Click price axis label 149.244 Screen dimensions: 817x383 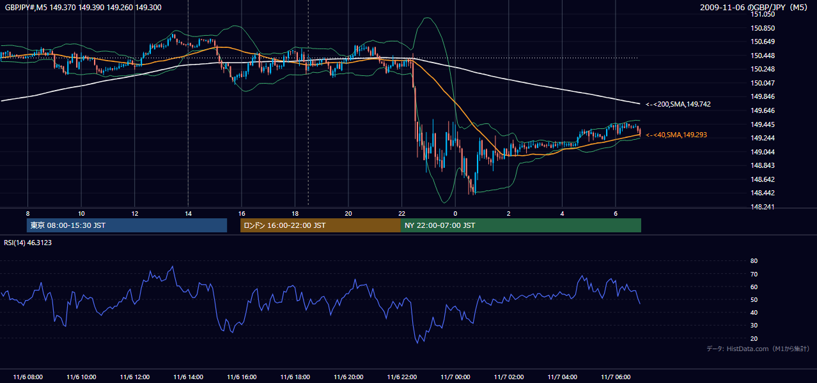(763, 138)
